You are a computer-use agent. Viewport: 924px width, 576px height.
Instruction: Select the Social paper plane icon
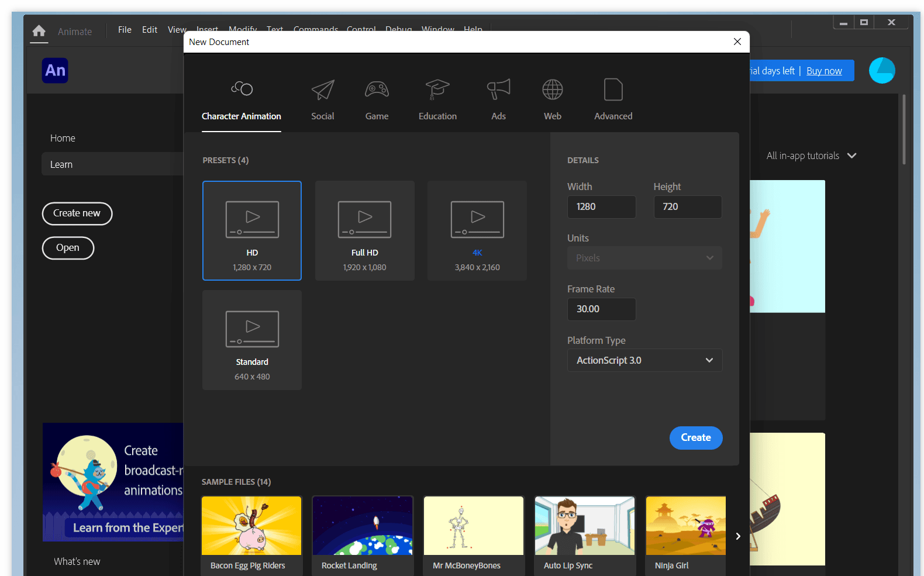(x=322, y=90)
